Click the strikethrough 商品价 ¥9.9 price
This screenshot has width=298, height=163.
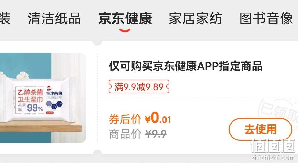[138, 134]
